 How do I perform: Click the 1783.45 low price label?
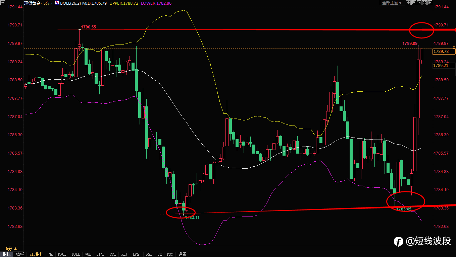tap(404, 209)
